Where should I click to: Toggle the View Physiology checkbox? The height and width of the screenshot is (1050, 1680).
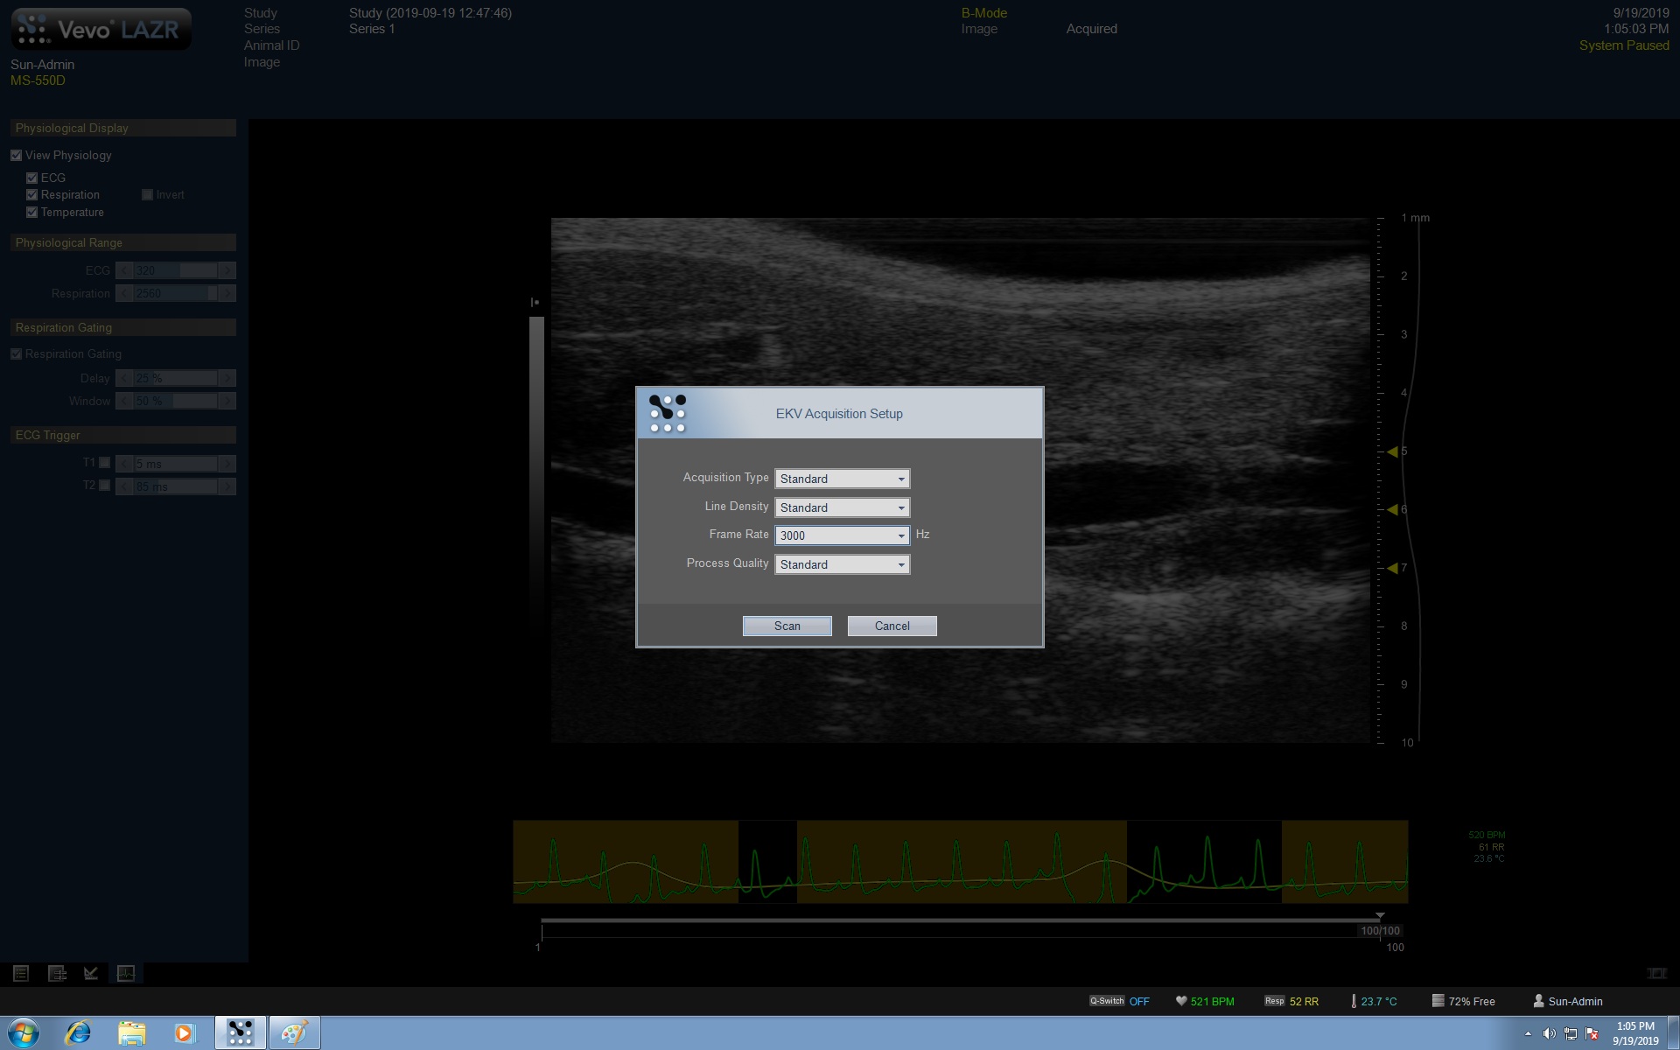point(17,155)
